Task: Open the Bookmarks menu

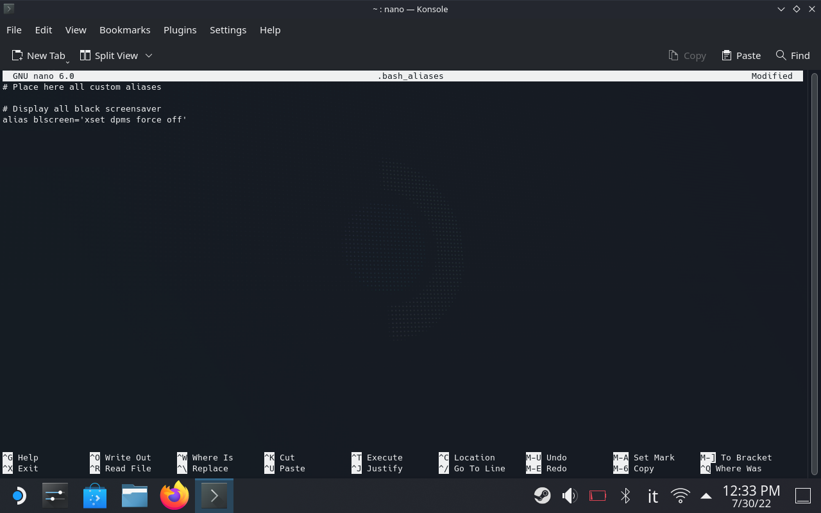Action: [x=124, y=30]
